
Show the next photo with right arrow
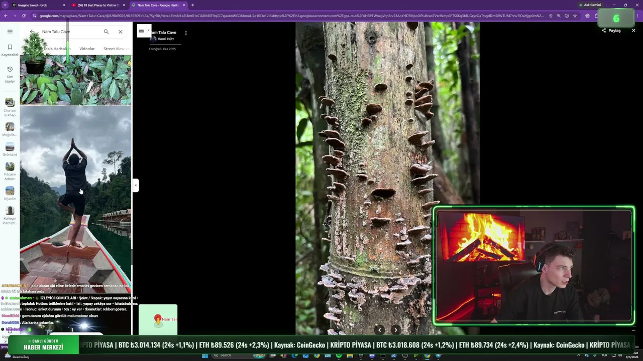(x=395, y=329)
